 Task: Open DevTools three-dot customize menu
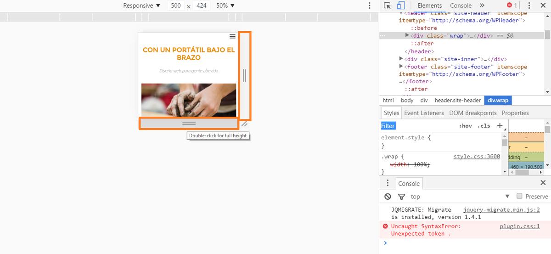tap(529, 6)
